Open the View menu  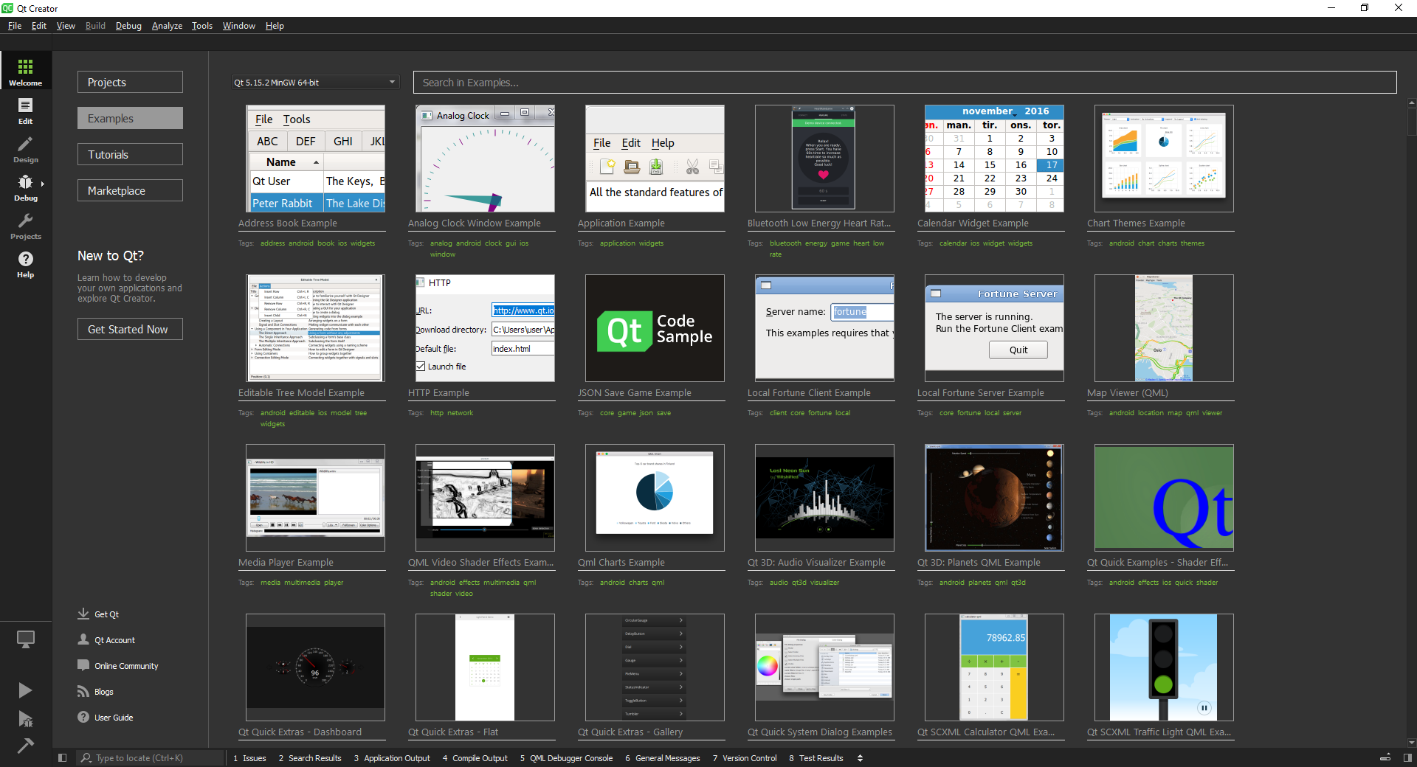coord(66,26)
